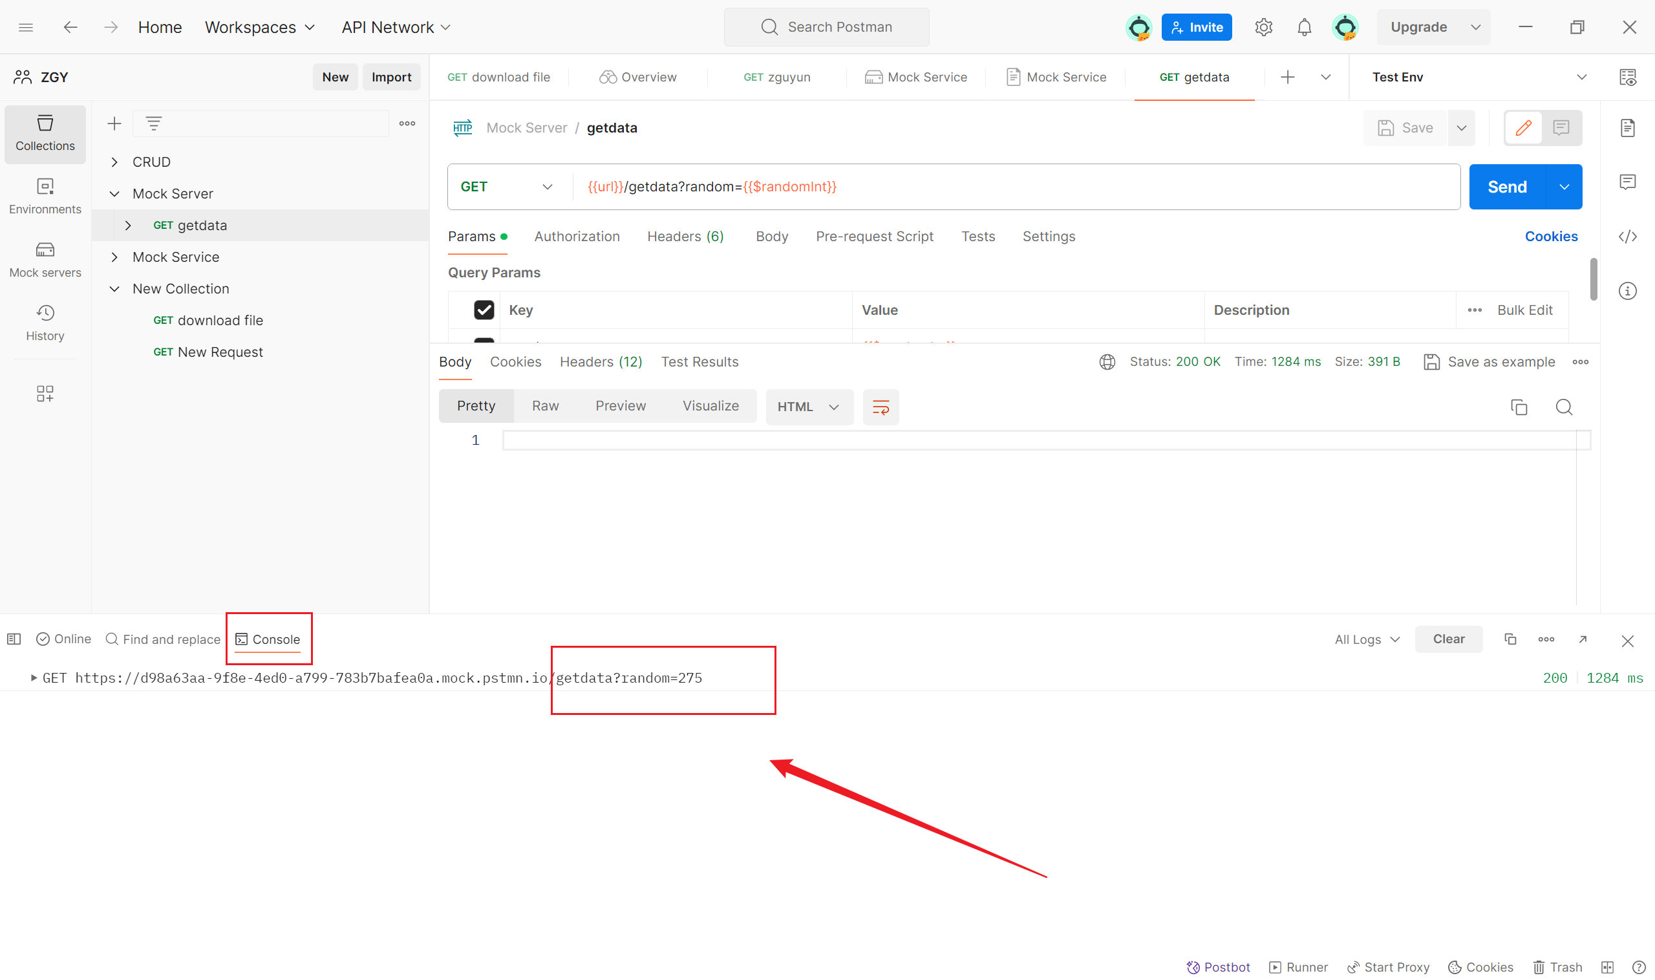
Task: Toggle line wrap in response body
Action: [881, 407]
